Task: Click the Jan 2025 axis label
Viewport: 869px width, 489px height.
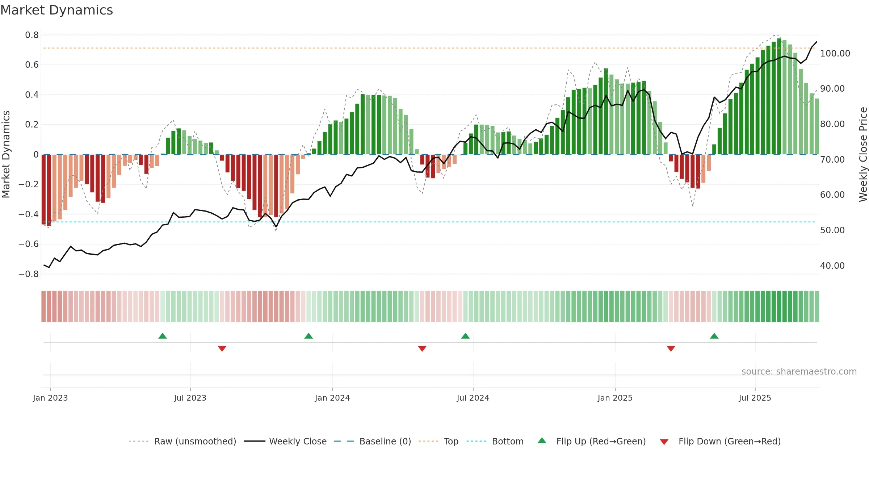Action: coord(615,398)
